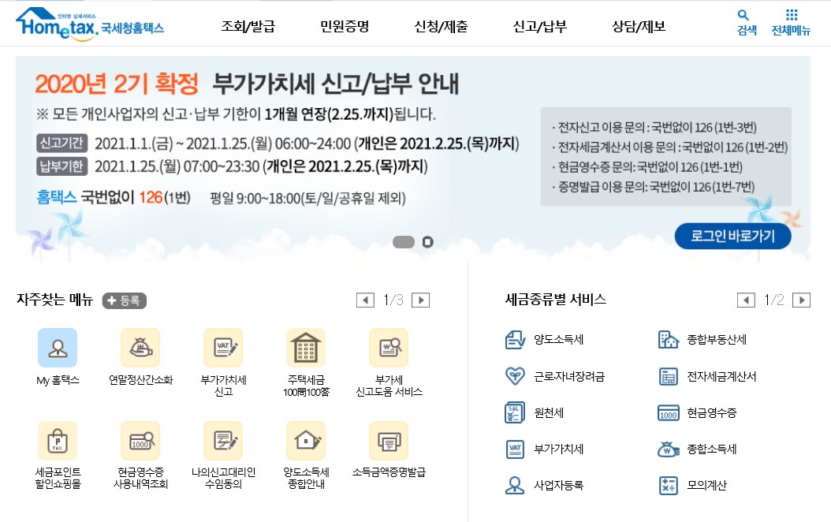831x522 pixels.
Task: Click the 종합부동산세 building icon
Action: click(669, 340)
